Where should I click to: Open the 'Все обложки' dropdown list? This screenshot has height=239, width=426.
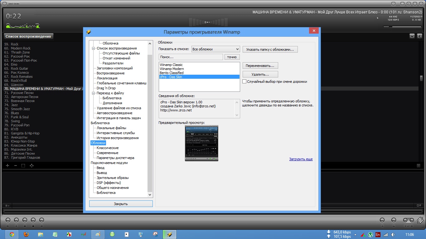click(215, 49)
